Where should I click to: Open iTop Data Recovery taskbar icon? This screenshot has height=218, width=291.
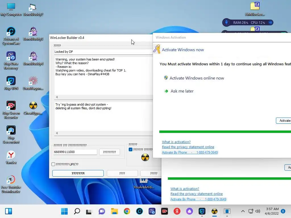click(152, 211)
